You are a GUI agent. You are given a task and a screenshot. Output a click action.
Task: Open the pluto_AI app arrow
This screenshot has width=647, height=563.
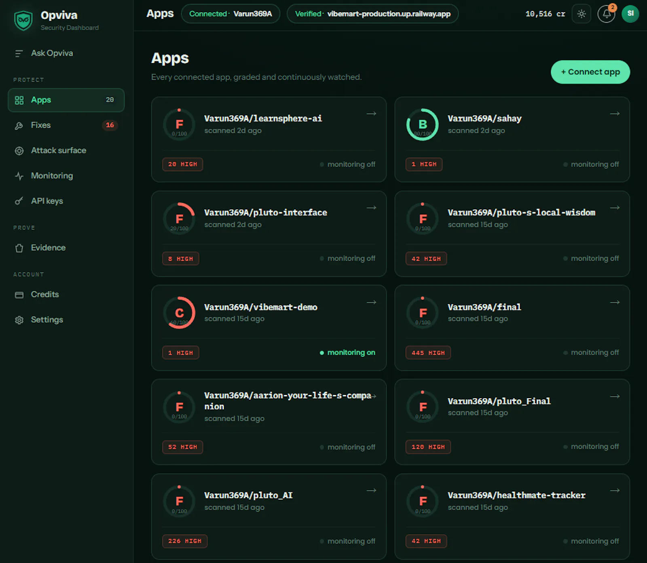(371, 491)
